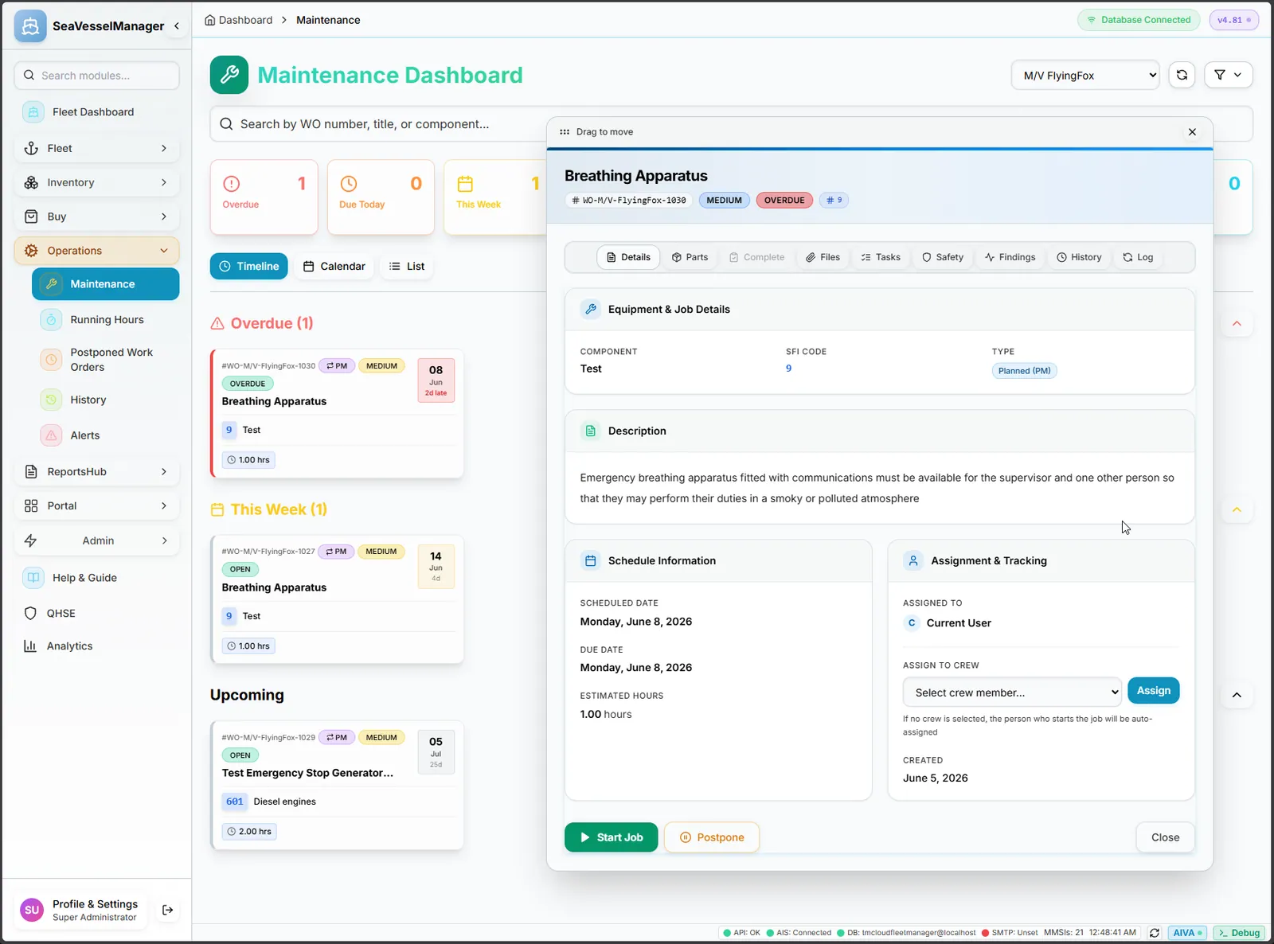This screenshot has width=1274, height=944.
Task: Switch to Timeline view
Action: tap(249, 266)
